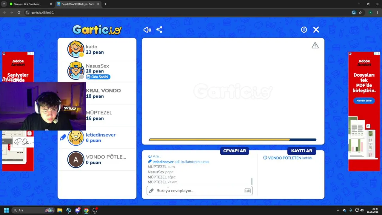Open a new browser tab

105,4
